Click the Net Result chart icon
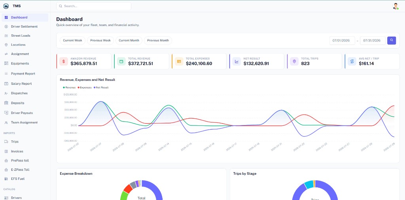 tap(237, 61)
